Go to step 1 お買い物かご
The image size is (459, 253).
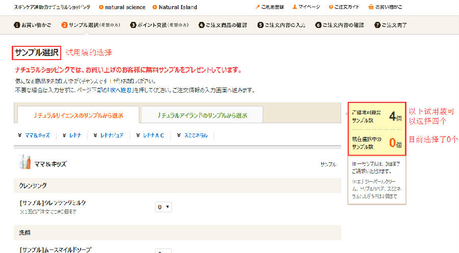pos(34,25)
